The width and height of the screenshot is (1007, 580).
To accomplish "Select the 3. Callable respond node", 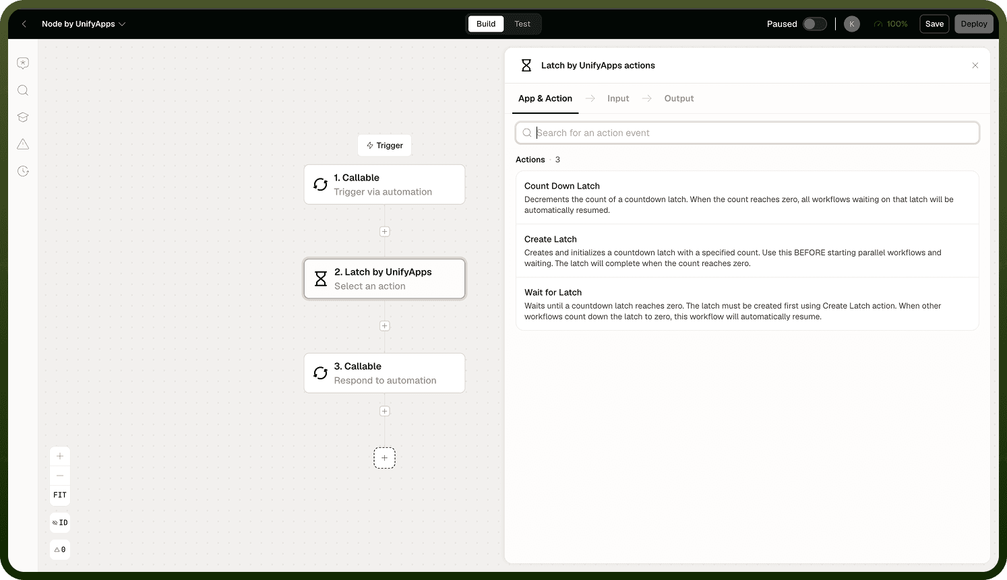I will click(384, 373).
